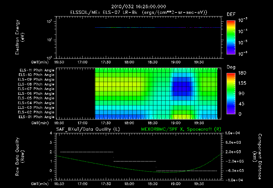Pick the DEF rainbow color scale bar

(231, 37)
